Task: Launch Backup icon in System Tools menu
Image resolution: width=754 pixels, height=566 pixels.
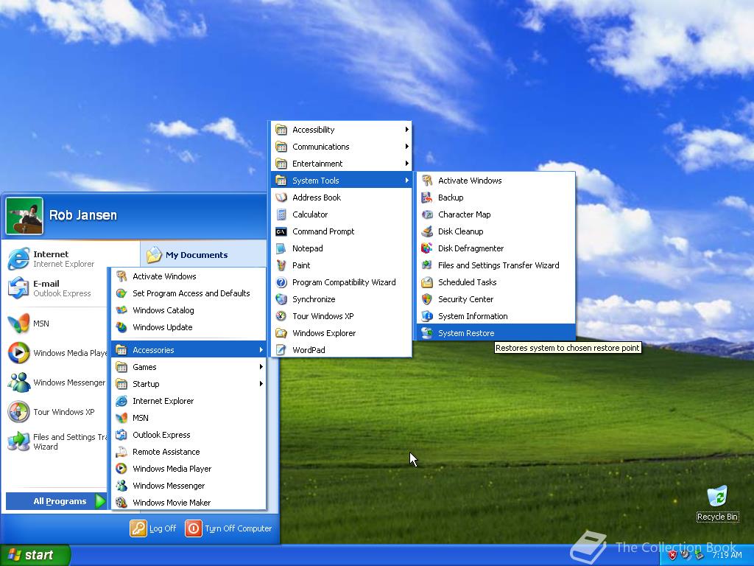Action: (x=426, y=198)
